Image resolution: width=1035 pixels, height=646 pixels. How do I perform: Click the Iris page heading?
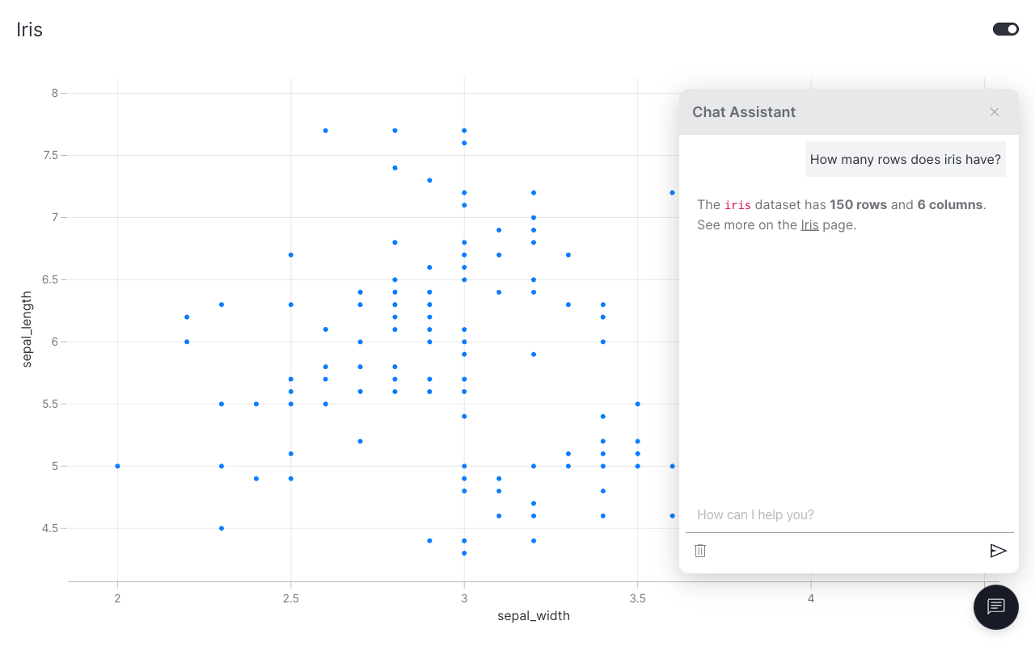[x=29, y=30]
